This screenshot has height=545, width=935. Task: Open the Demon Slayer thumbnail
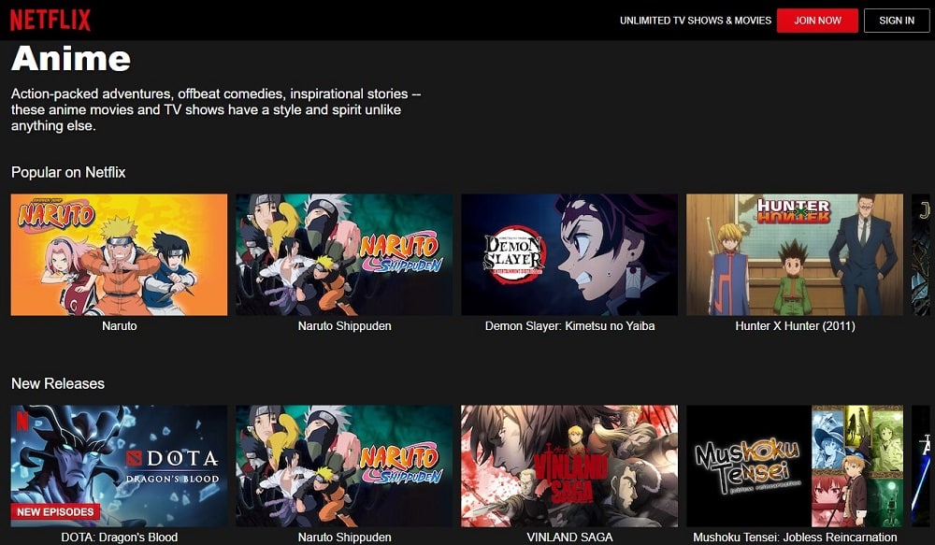(x=569, y=254)
